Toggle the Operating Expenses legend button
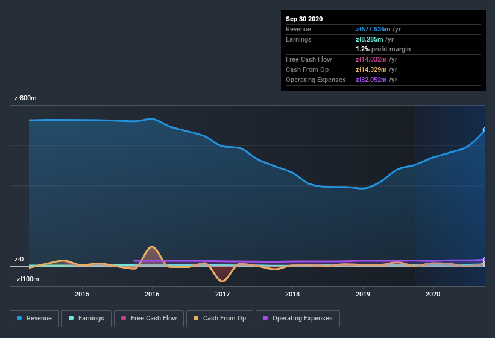Image resolution: width=495 pixels, height=338 pixels. (298, 319)
